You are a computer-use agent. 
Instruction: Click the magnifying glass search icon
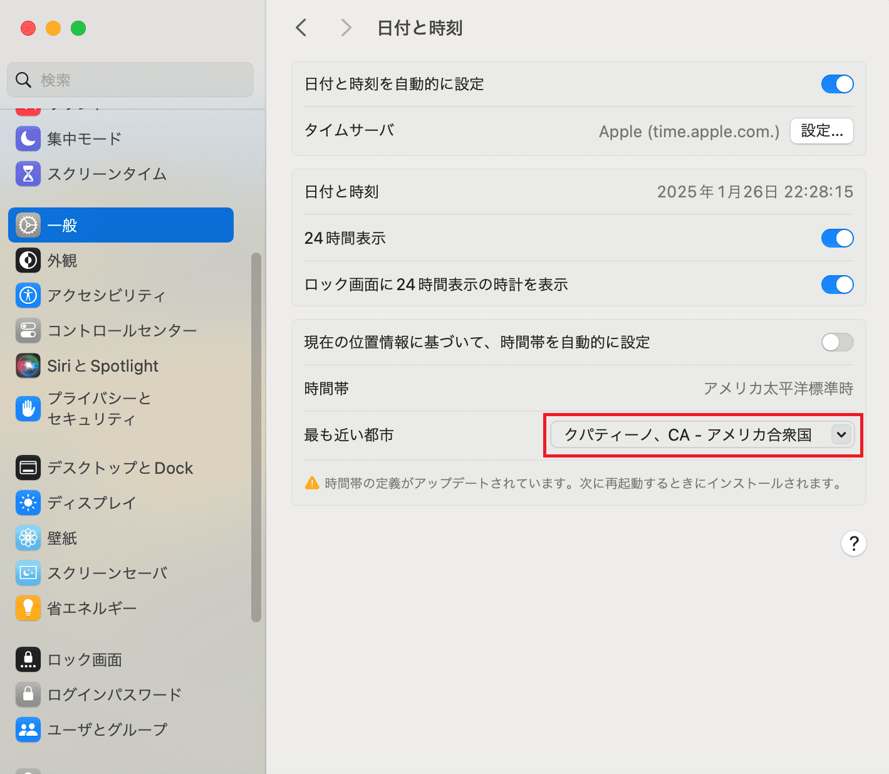(x=23, y=80)
